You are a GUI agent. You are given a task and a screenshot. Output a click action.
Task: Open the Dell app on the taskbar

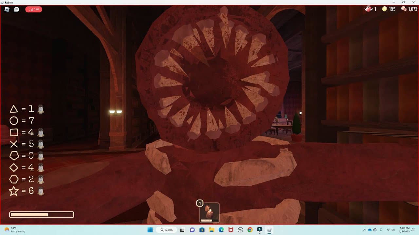(240, 230)
